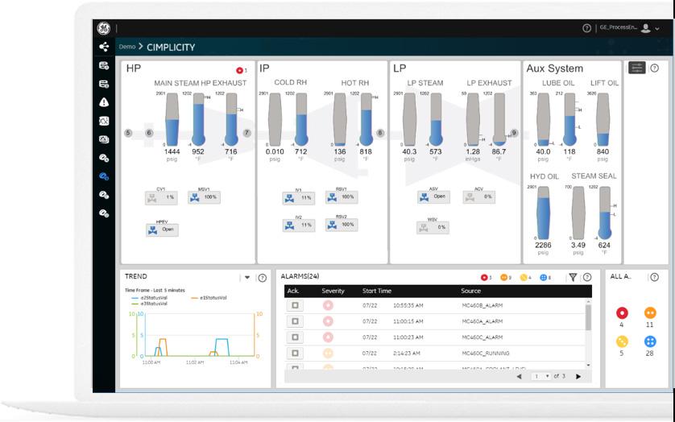Open alarms page number dropdown
This screenshot has height=422, width=675.
541,376
